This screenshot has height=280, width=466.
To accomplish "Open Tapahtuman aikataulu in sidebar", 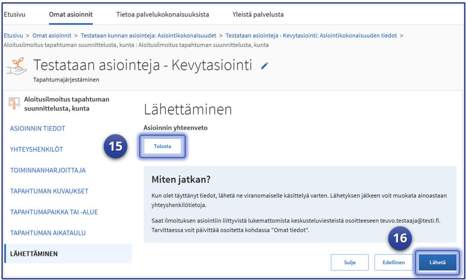I will coord(48,233).
